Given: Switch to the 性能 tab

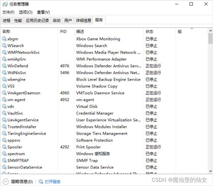Looking at the screenshot, I should (18, 21).
